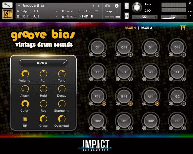Click the pan center icon in header
The width and height of the screenshot is (193, 154).
(144, 17)
